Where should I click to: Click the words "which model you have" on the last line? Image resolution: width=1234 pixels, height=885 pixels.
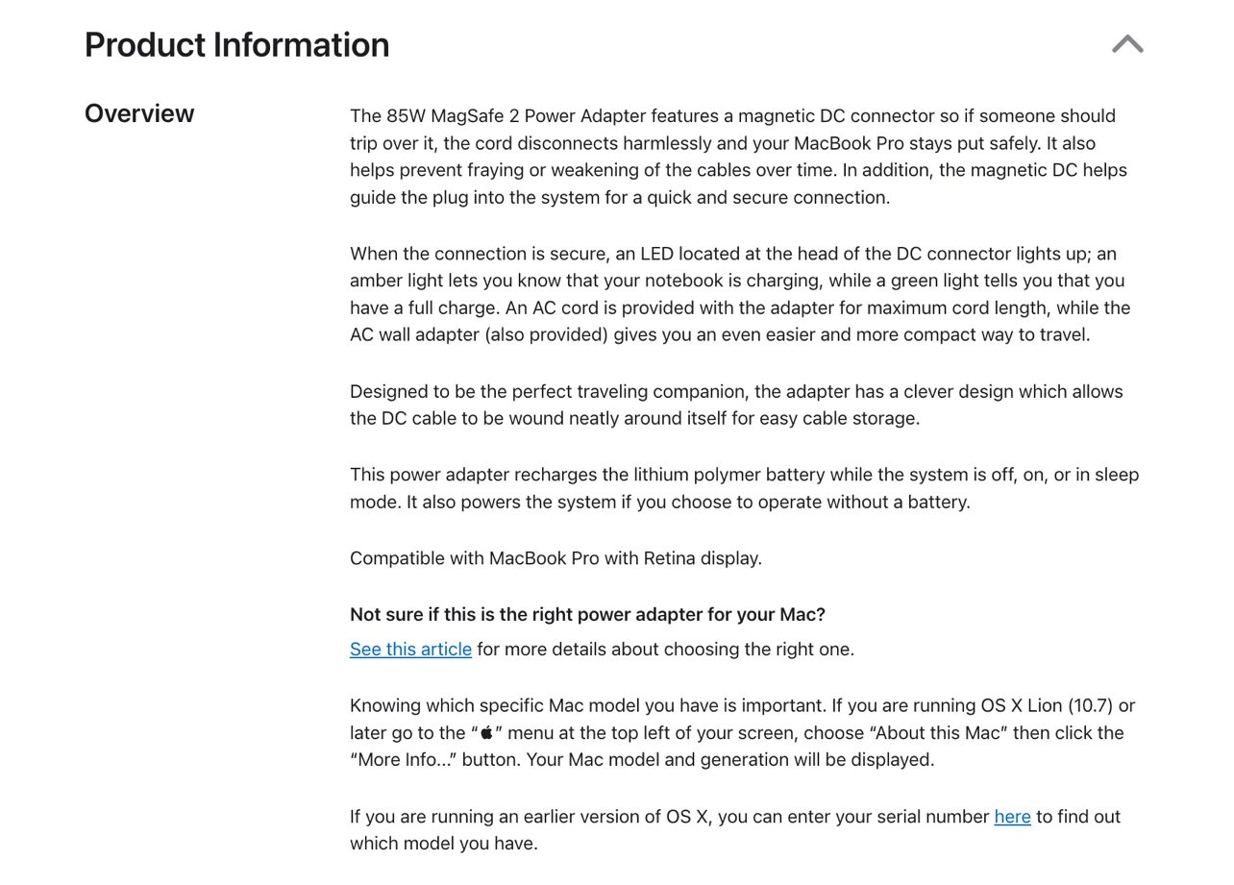tap(443, 844)
